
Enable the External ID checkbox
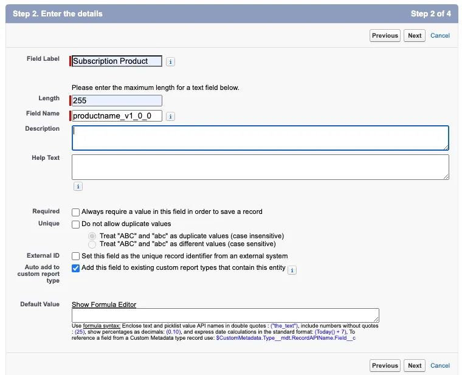[76, 256]
